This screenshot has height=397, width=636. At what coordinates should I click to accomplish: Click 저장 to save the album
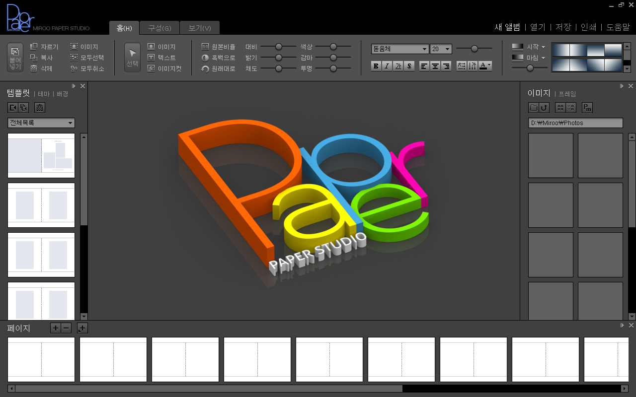pos(563,27)
